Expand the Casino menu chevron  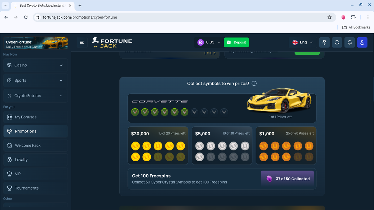click(x=61, y=65)
